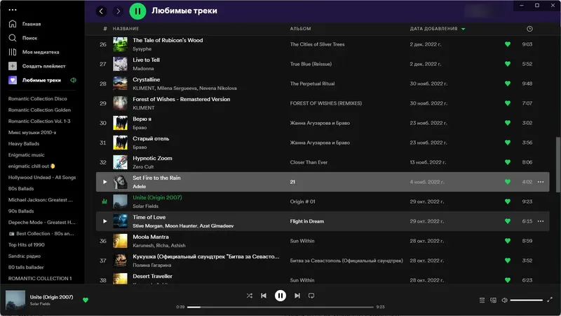The image size is (561, 316).
Task: Open the 80s Ballads playlist
Action: tap(21, 188)
